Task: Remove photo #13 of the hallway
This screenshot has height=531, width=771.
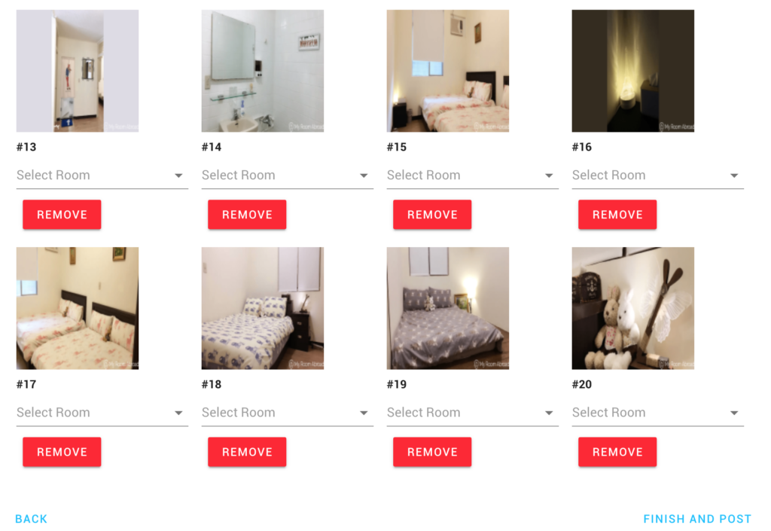Action: 62,215
